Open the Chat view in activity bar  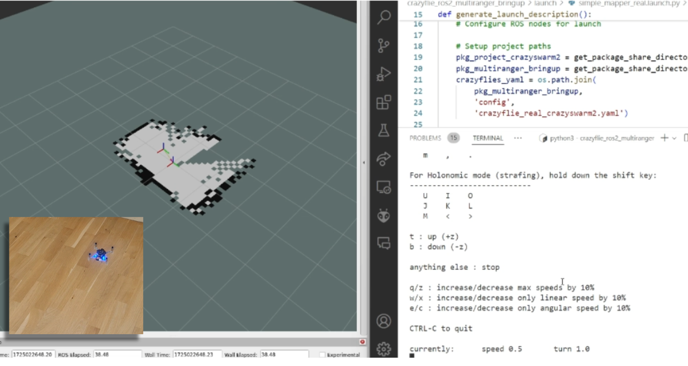pos(384,243)
